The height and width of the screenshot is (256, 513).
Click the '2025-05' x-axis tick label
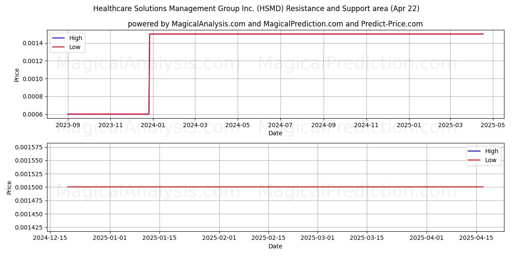pyautogui.click(x=492, y=125)
